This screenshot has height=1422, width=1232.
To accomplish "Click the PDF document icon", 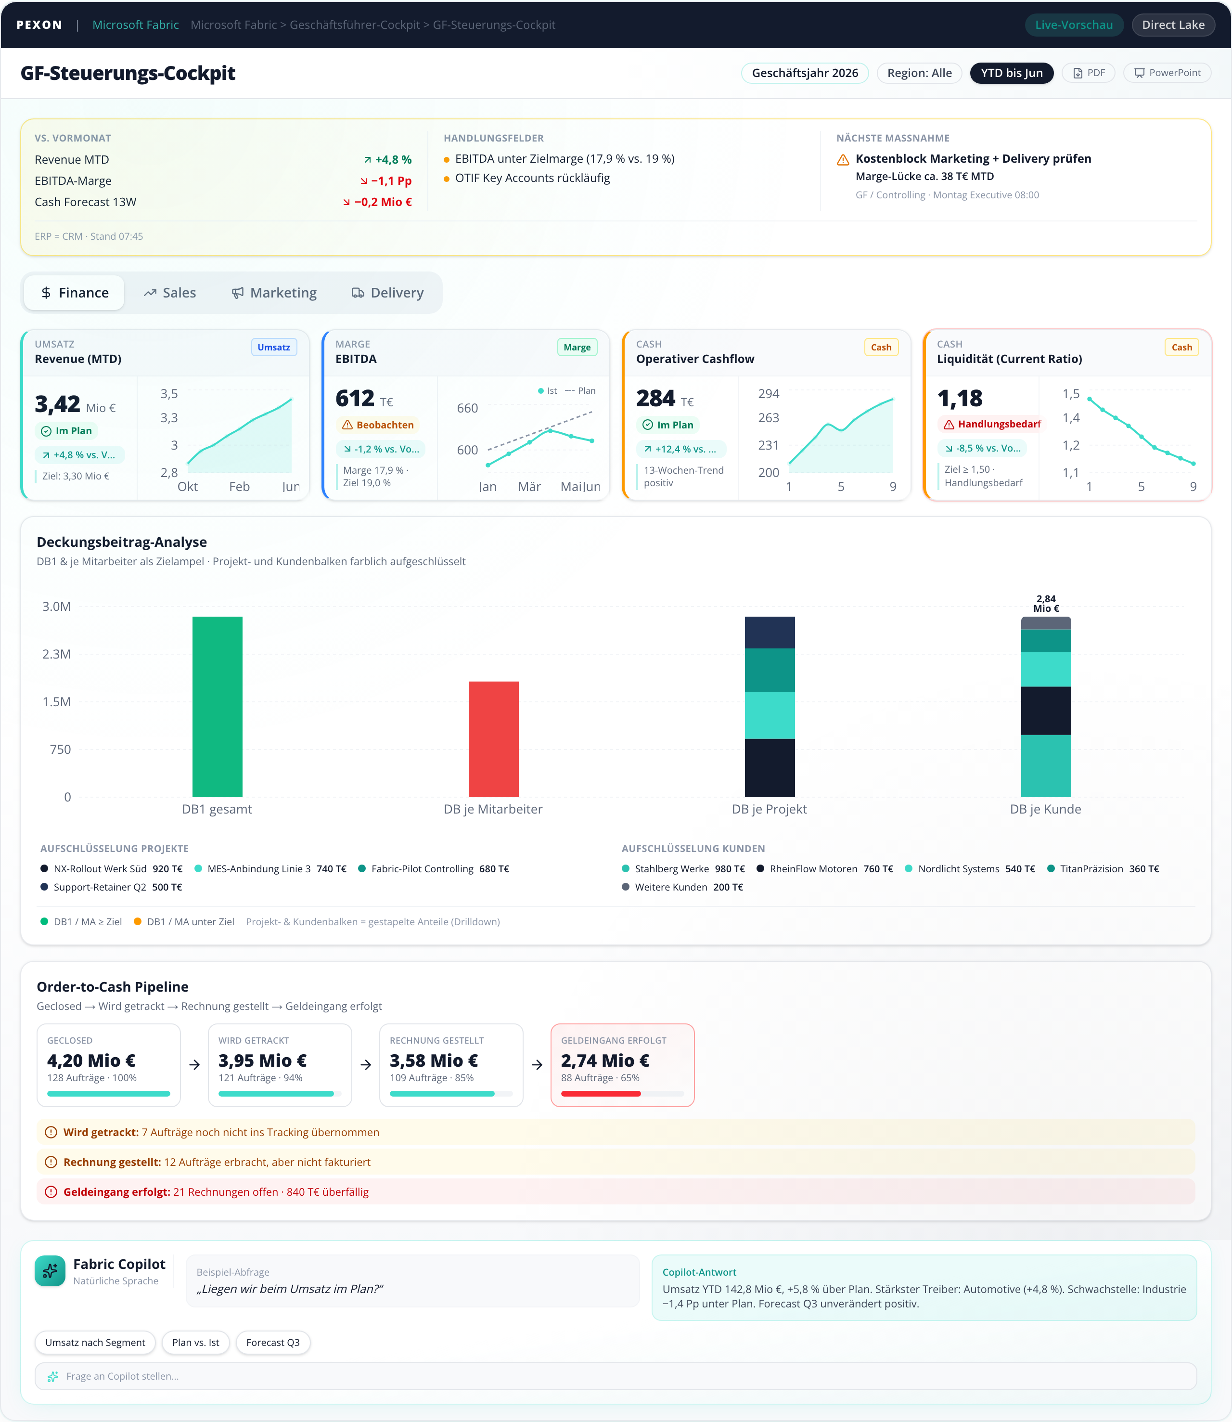I will pyautogui.click(x=1078, y=73).
